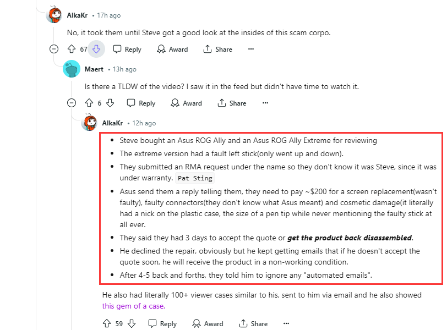Downvote Maert's comment with 6 points
Screen dimensions: 447x330
click(x=110, y=103)
